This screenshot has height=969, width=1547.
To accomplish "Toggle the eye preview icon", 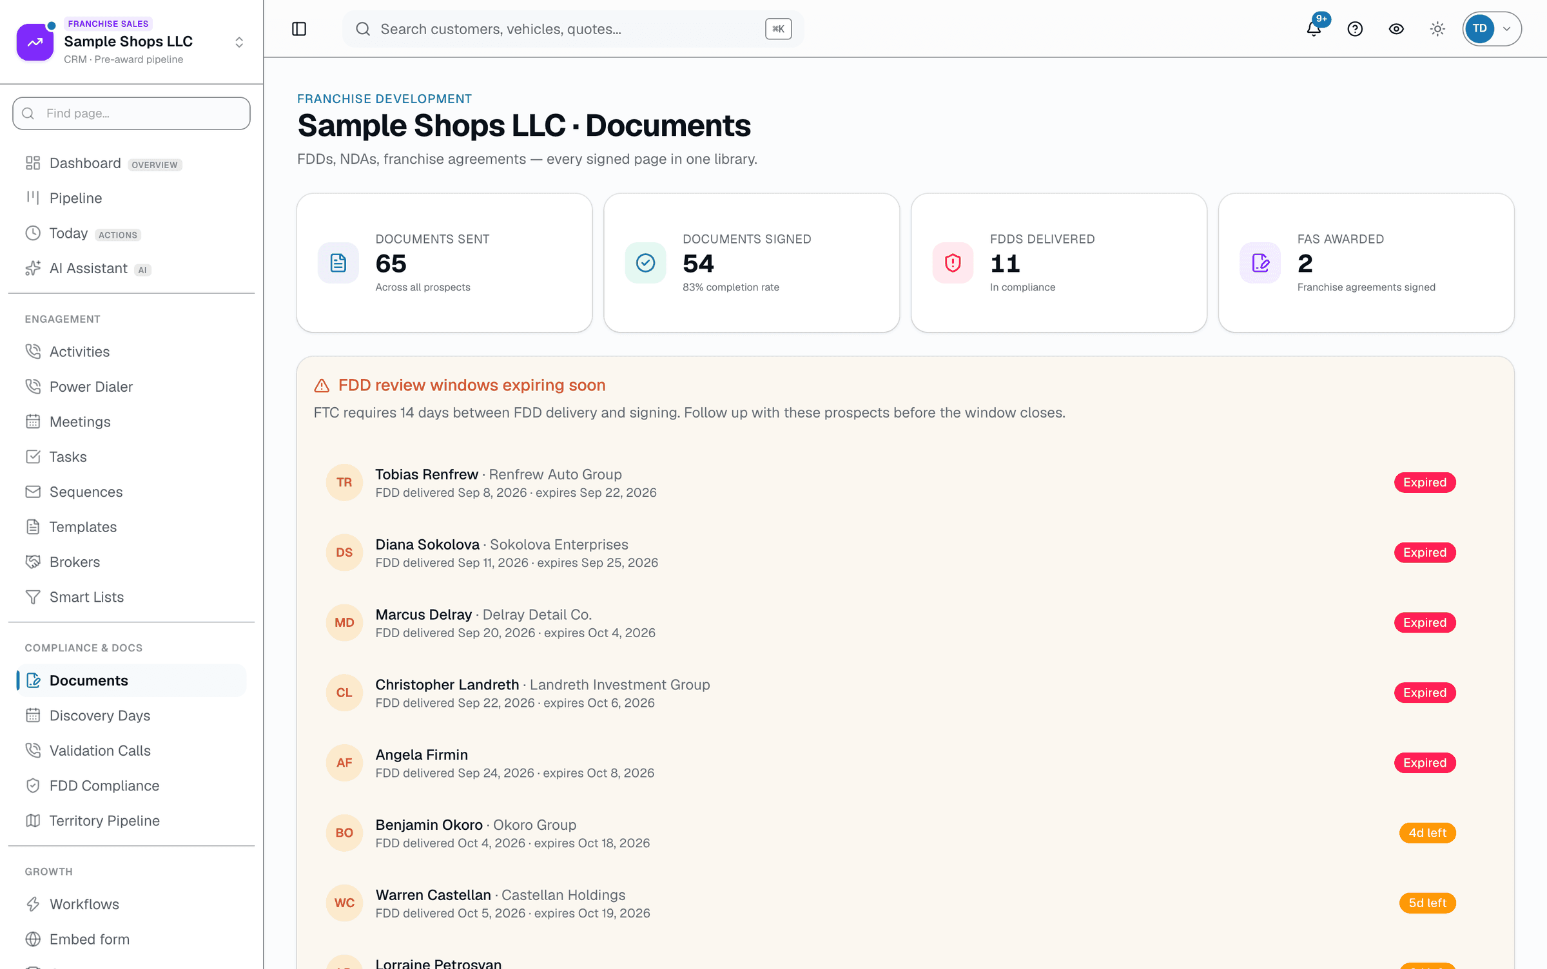I will pos(1396,29).
